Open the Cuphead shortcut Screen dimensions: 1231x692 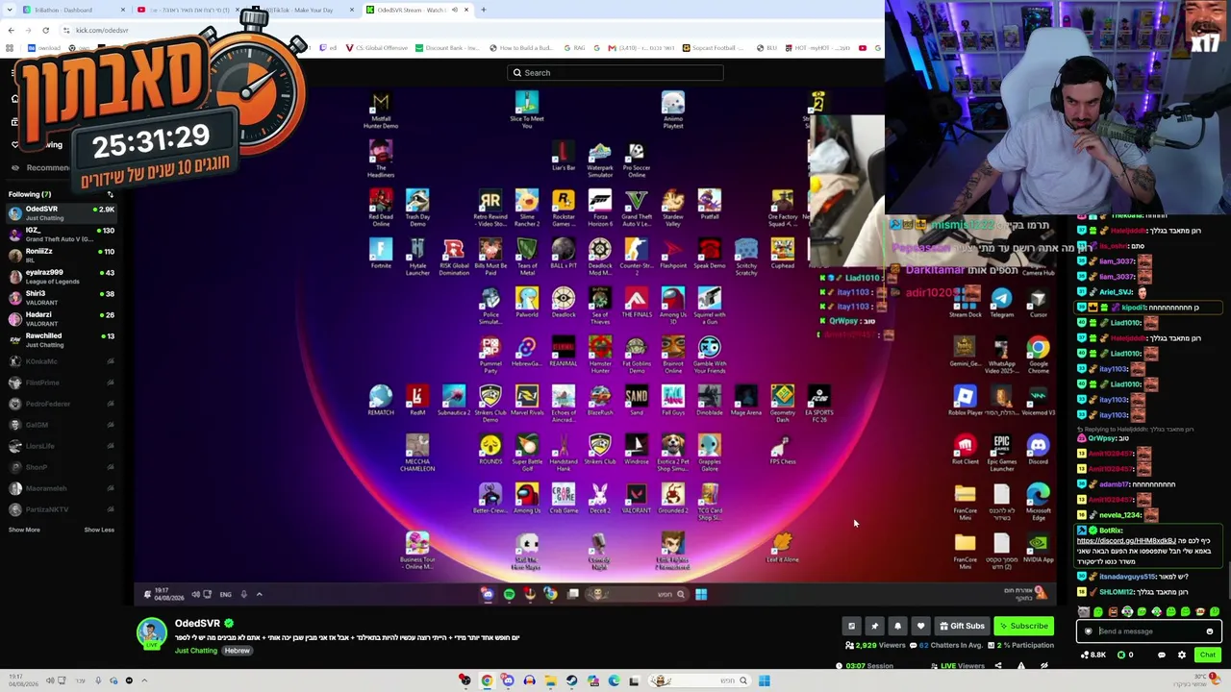point(783,254)
